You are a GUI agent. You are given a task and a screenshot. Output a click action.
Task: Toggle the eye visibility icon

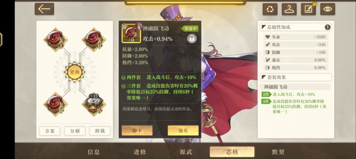point(328,9)
